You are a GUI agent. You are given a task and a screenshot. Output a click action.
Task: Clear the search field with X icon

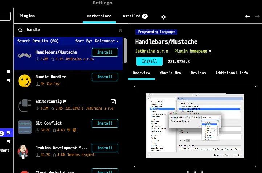120,30
